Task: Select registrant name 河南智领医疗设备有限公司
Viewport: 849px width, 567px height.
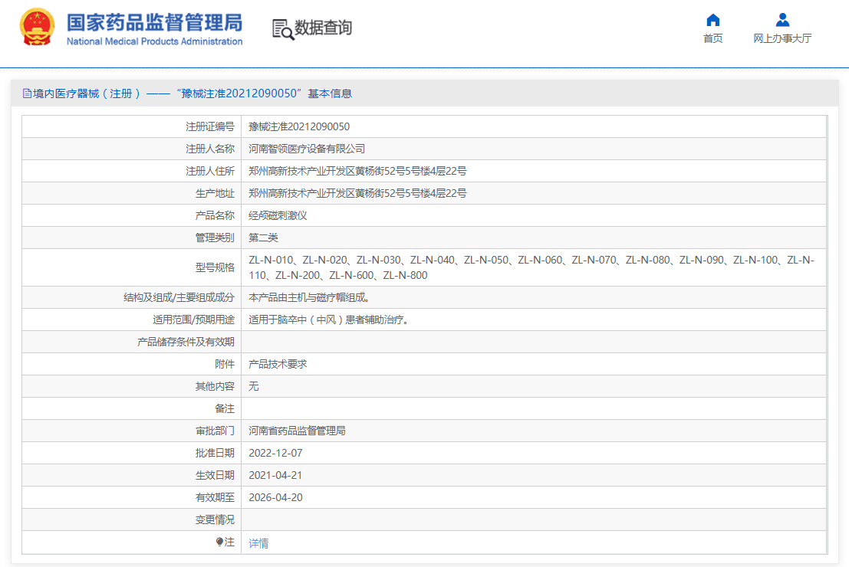Action: (307, 149)
